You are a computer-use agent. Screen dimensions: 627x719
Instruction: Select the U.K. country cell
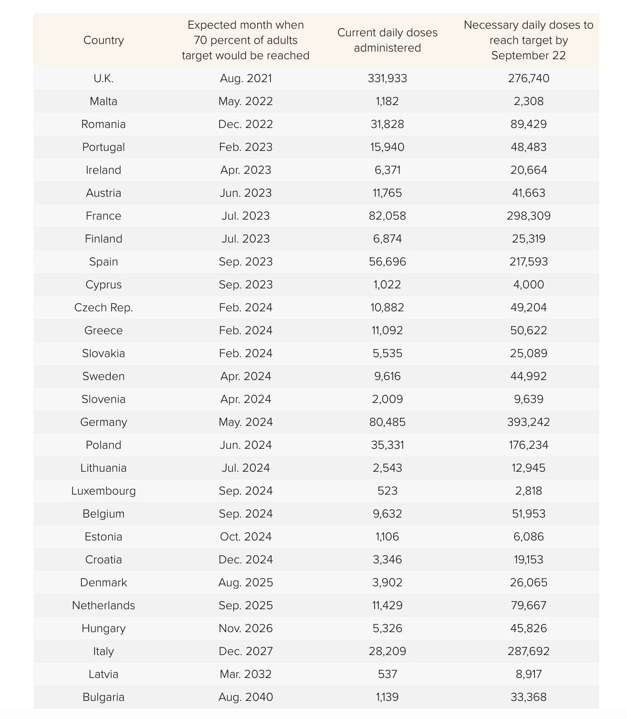coord(104,78)
